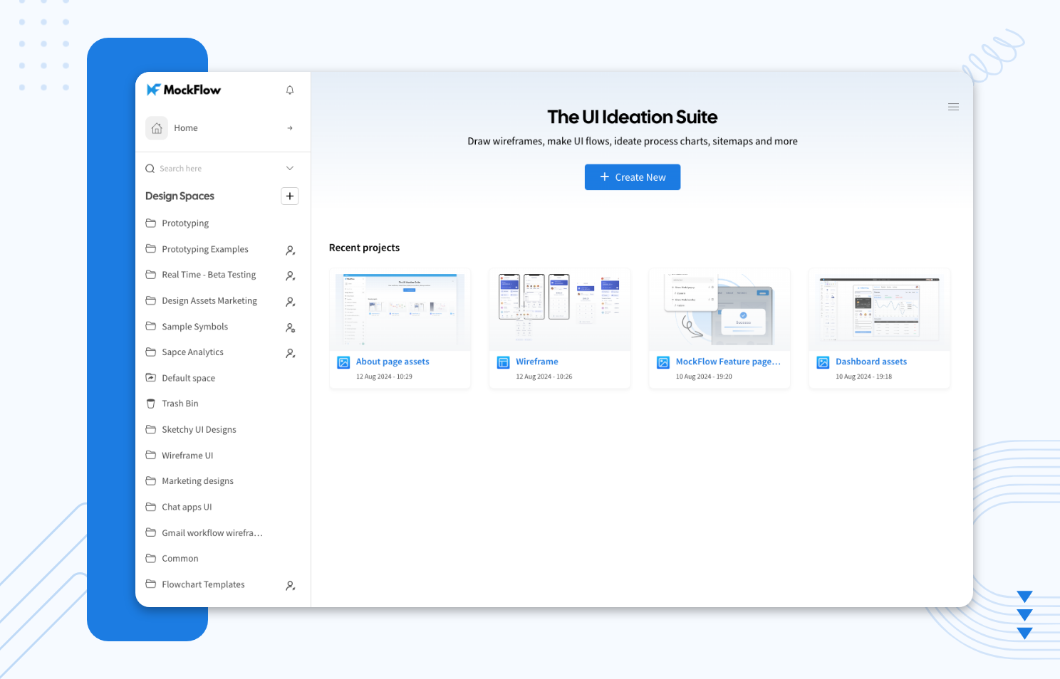
Task: Click the Home house icon
Action: coord(157,128)
